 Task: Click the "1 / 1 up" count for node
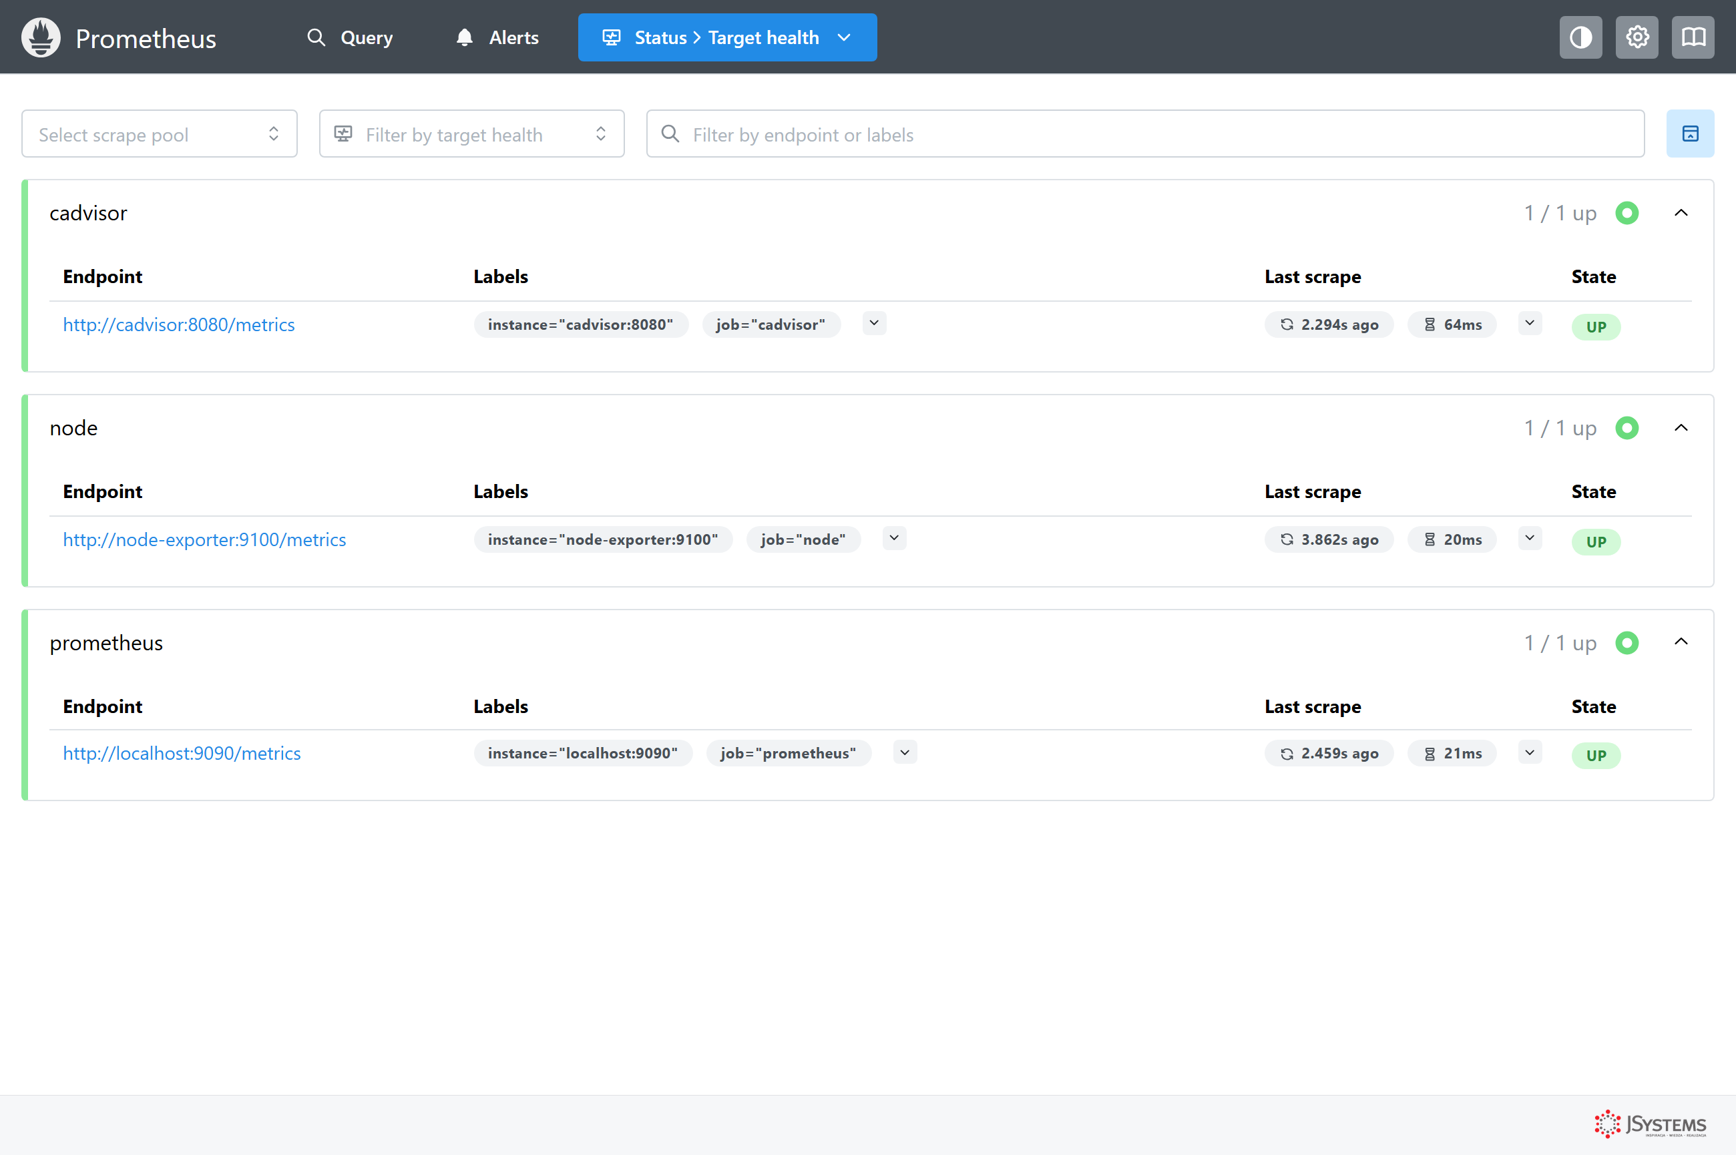1560,428
